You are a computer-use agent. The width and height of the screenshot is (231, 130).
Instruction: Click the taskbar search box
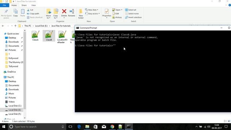37,127
